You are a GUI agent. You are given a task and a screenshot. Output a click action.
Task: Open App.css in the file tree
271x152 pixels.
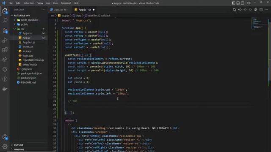click(27, 33)
